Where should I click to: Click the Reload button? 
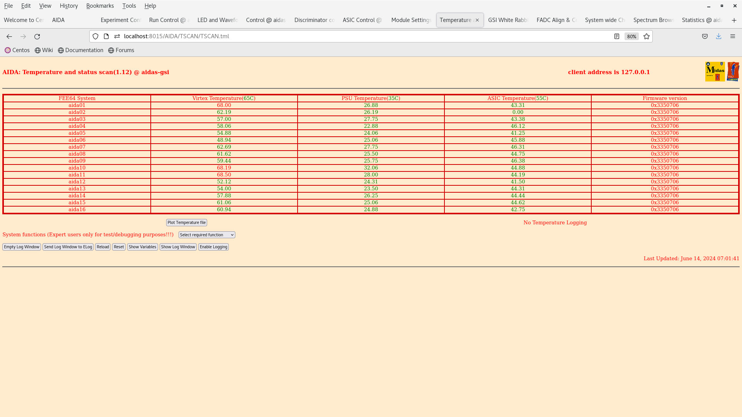tap(103, 247)
